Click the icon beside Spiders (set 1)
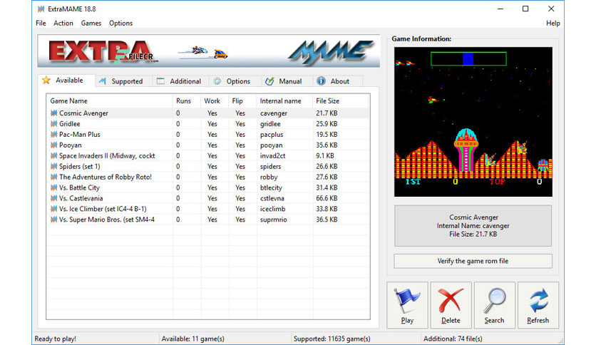The image size is (596, 345). (54, 166)
